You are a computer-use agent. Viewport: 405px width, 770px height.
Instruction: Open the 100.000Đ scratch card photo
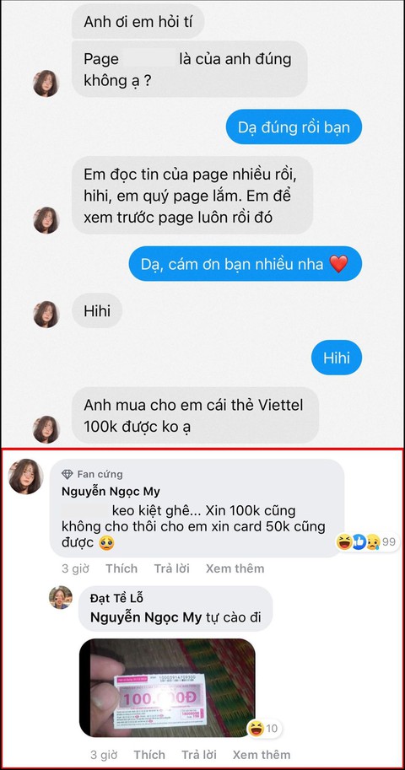(x=167, y=687)
